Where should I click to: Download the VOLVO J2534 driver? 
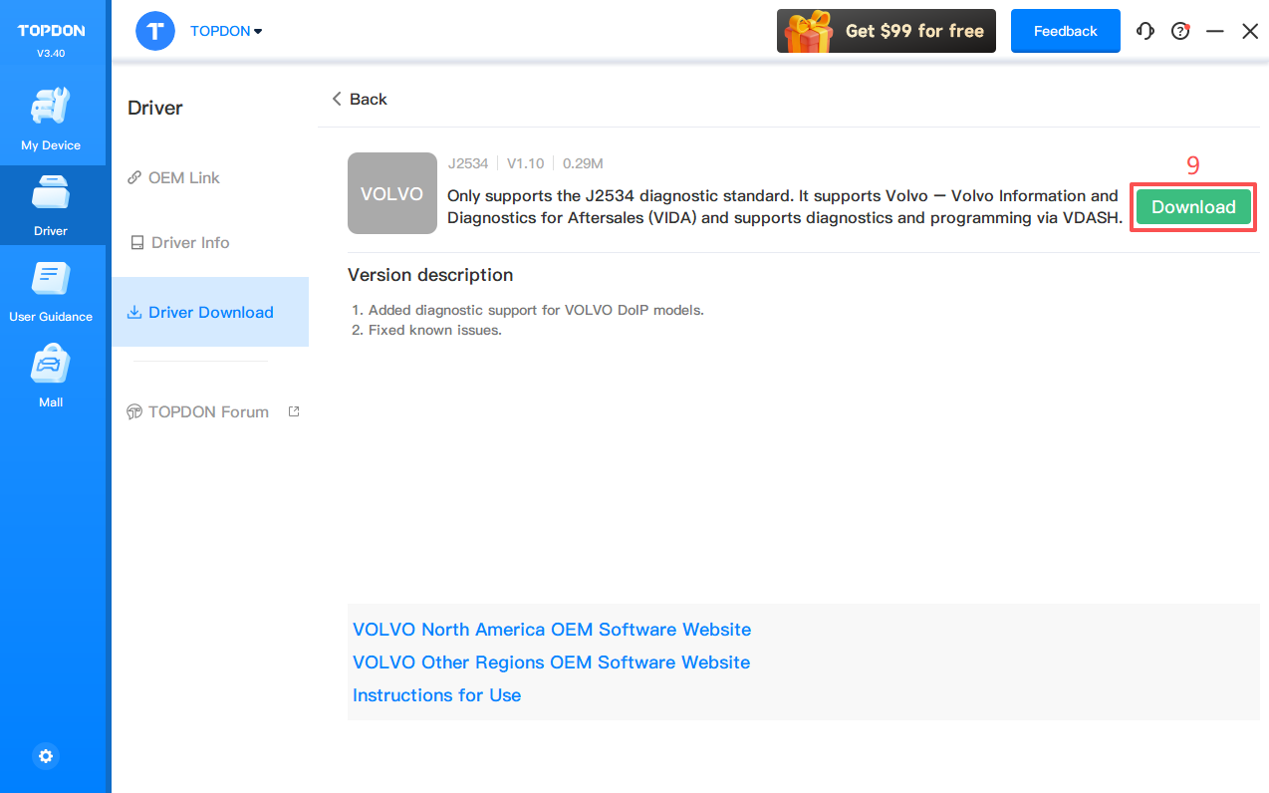point(1193,207)
